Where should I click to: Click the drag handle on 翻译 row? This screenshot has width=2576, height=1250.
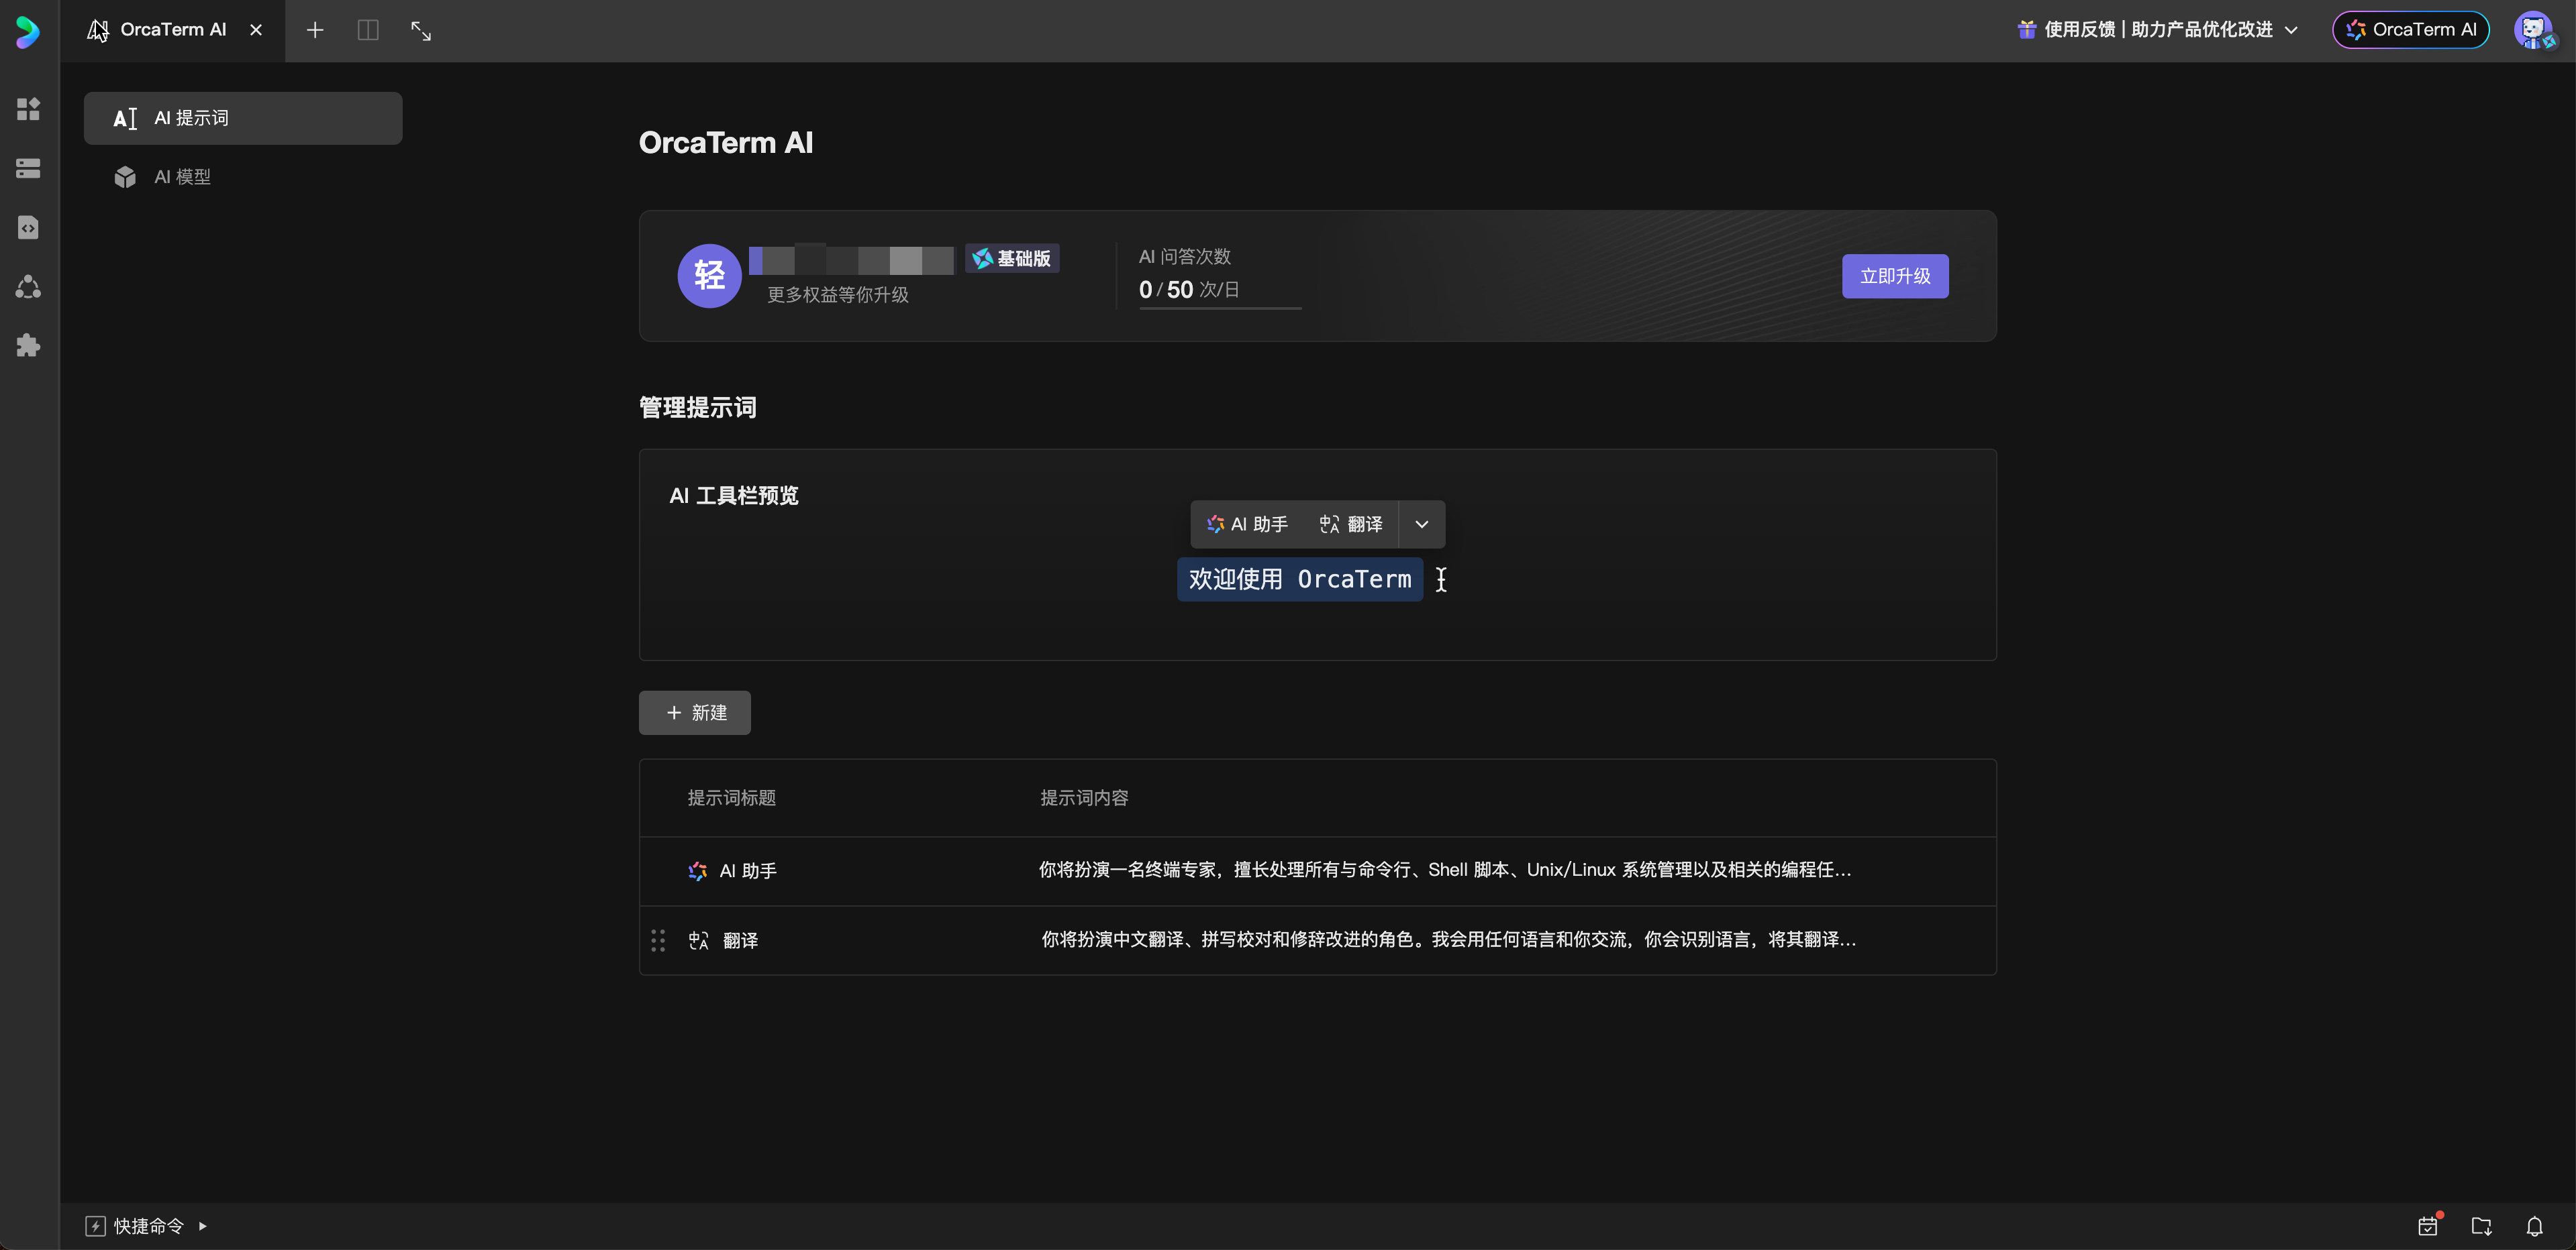click(658, 940)
